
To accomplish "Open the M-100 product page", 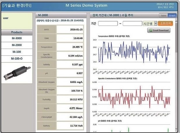I will click(17, 52).
